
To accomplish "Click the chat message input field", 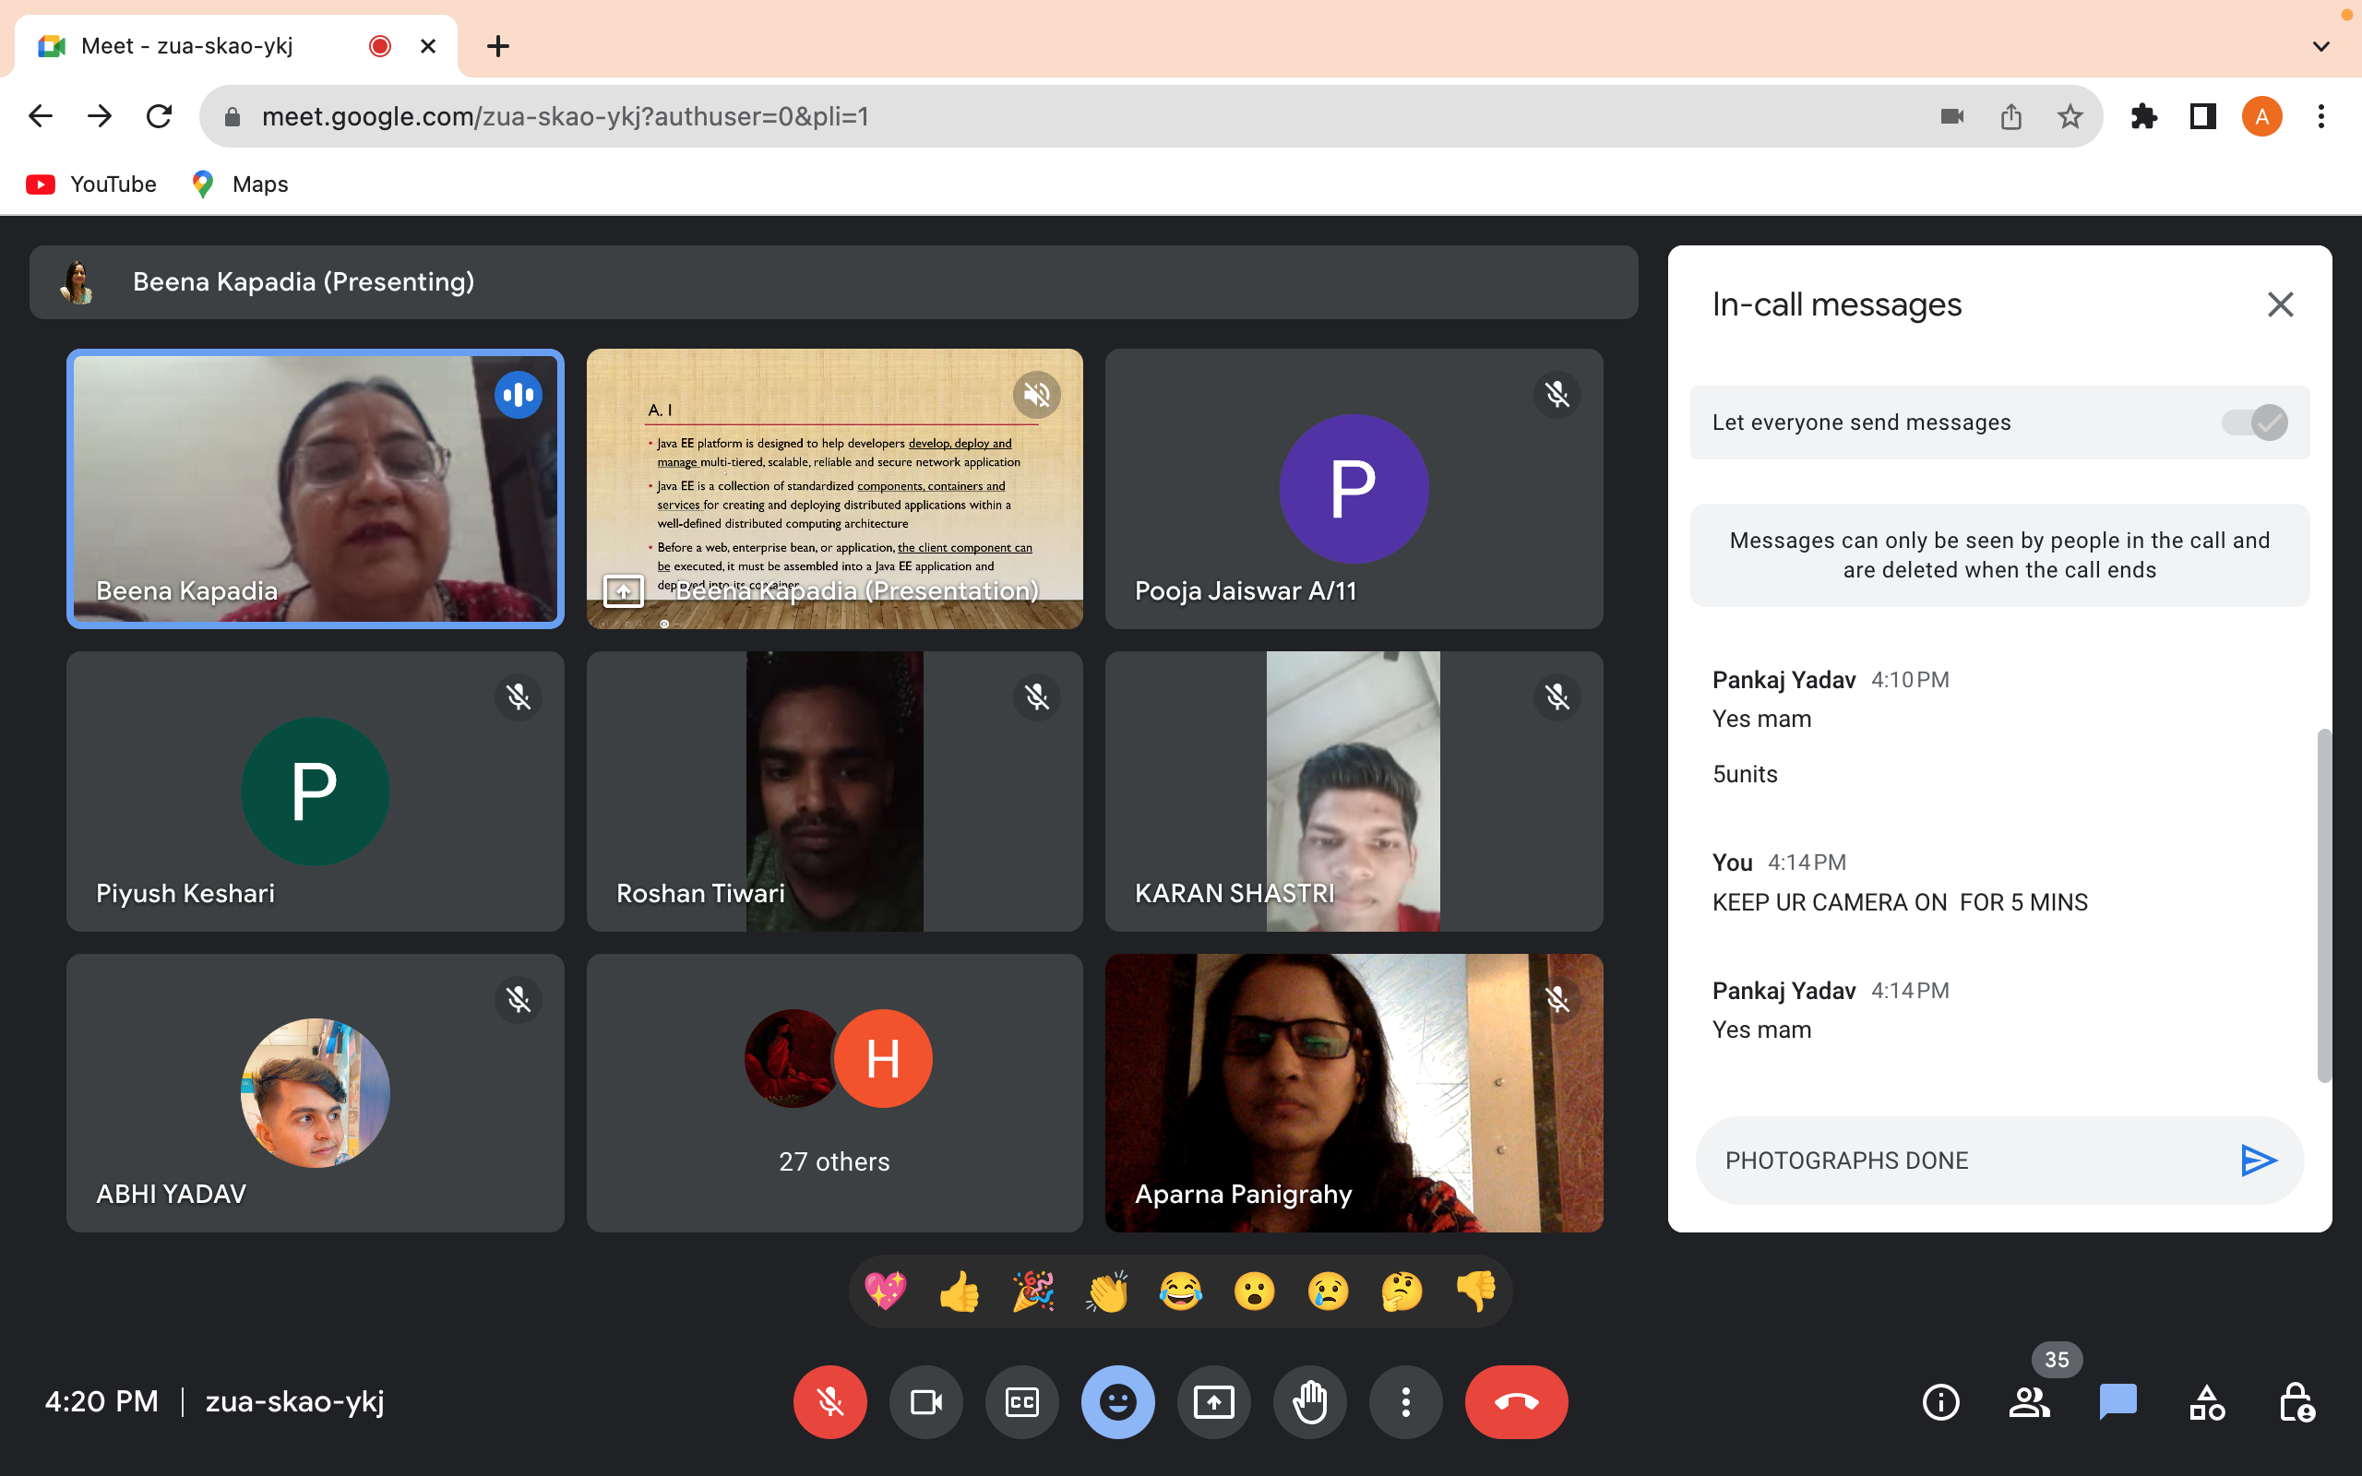I will click(x=1962, y=1160).
